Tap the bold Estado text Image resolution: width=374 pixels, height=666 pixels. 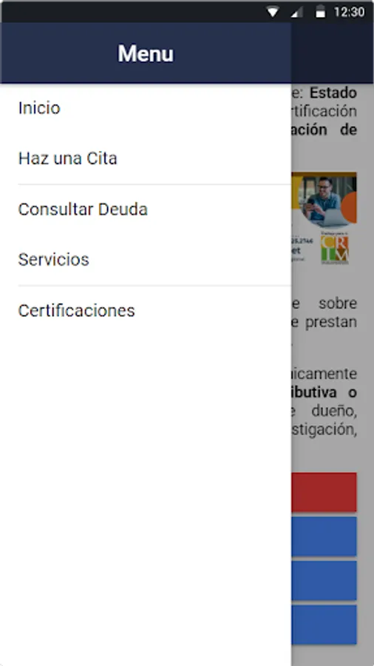(x=333, y=92)
